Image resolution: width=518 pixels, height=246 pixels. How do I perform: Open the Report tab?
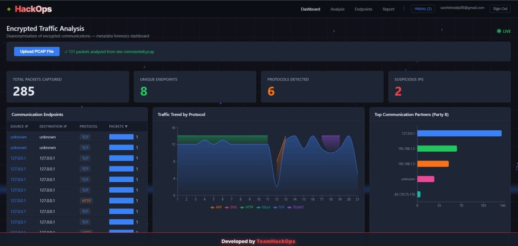click(x=388, y=9)
